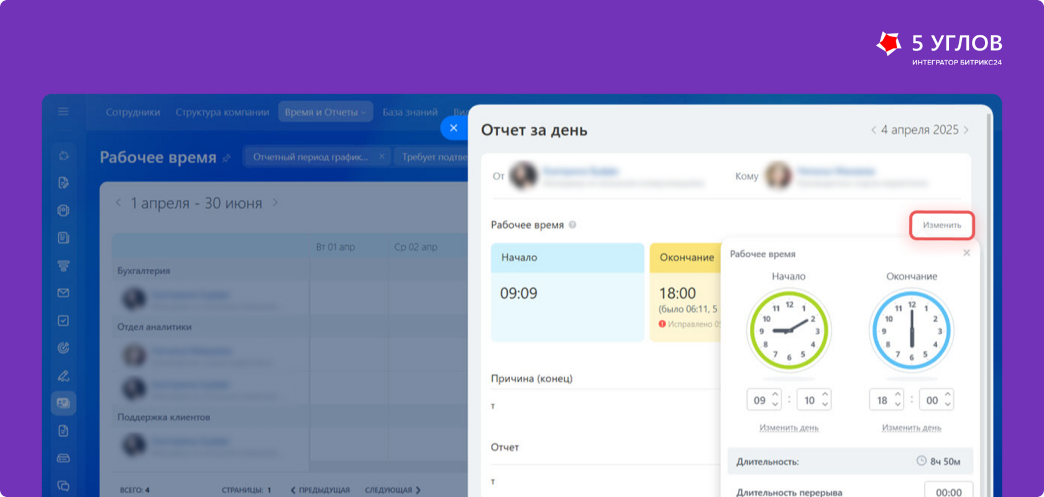Open the hamburger menu in the portal header
The image size is (1044, 497).
pos(63,112)
